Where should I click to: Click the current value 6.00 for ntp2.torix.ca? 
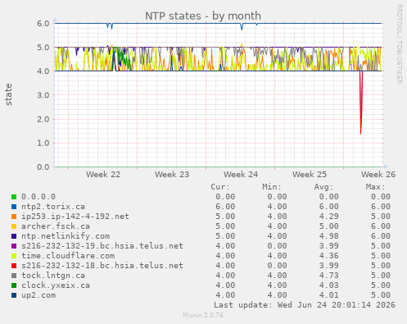(x=225, y=207)
